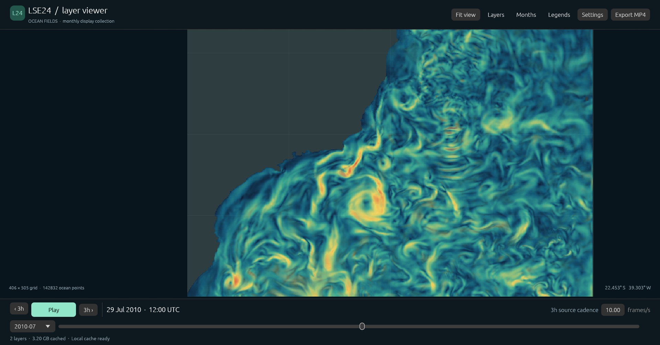Start playback with the Play button
This screenshot has height=345, width=660.
54,310
